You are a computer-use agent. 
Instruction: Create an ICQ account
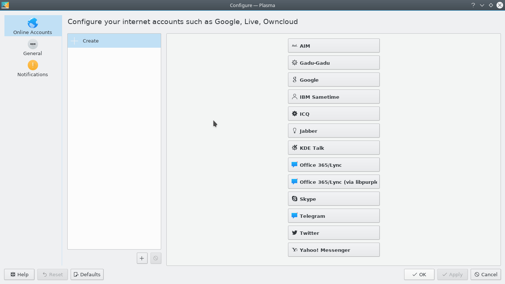[334, 114]
